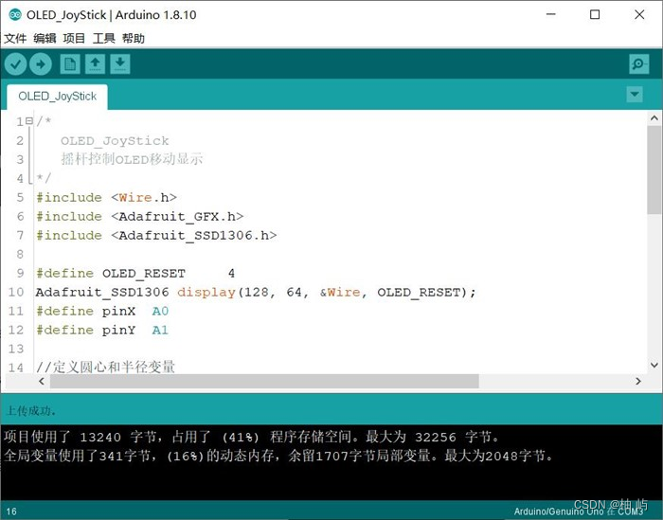Click the 'display' keyword on line 10

(206, 293)
